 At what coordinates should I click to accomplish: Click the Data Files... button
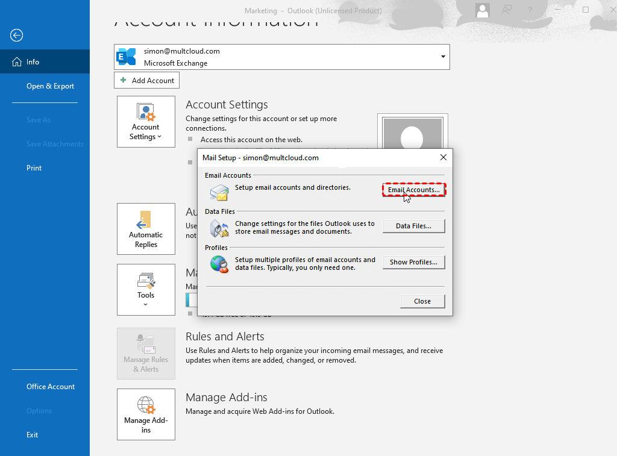click(x=414, y=226)
